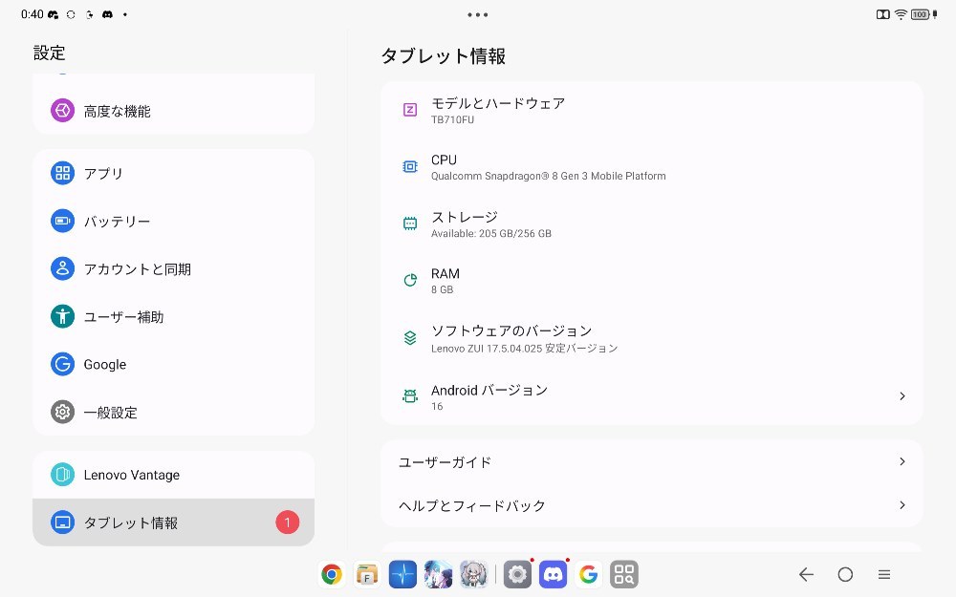Screen dimensions: 956x597
Task: Tap the アプリ grid icon
Action: pos(62,173)
